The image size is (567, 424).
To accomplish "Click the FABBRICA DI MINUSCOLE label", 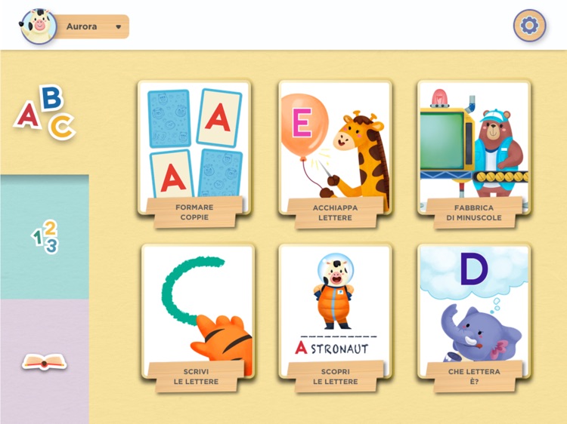I will pos(474,213).
